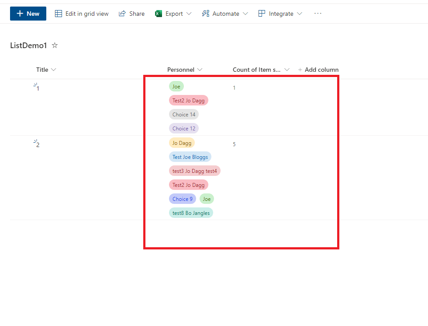Click the green Joe pill in row 2
Image resolution: width=428 pixels, height=326 pixels.
pos(207,199)
